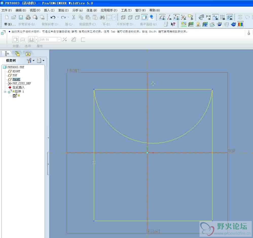
Task: Click the New file icon
Action: point(7,17)
